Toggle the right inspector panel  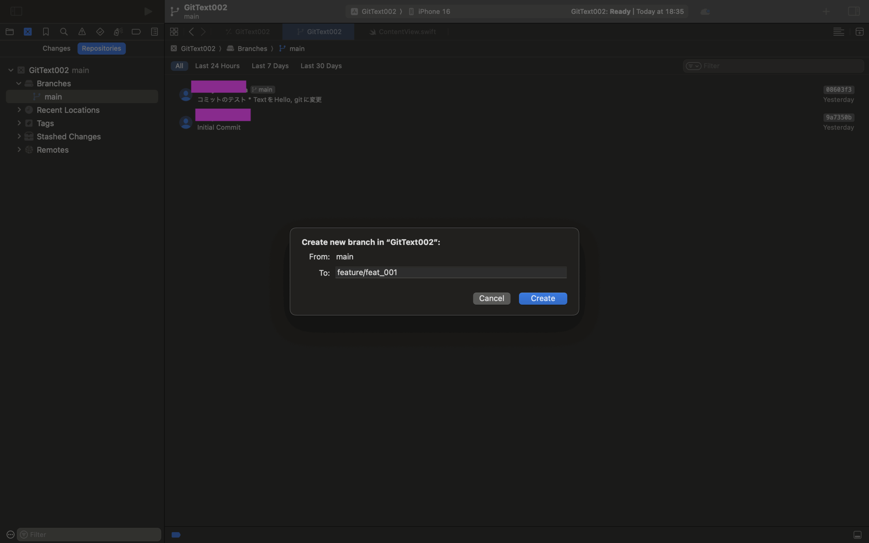coord(854,12)
